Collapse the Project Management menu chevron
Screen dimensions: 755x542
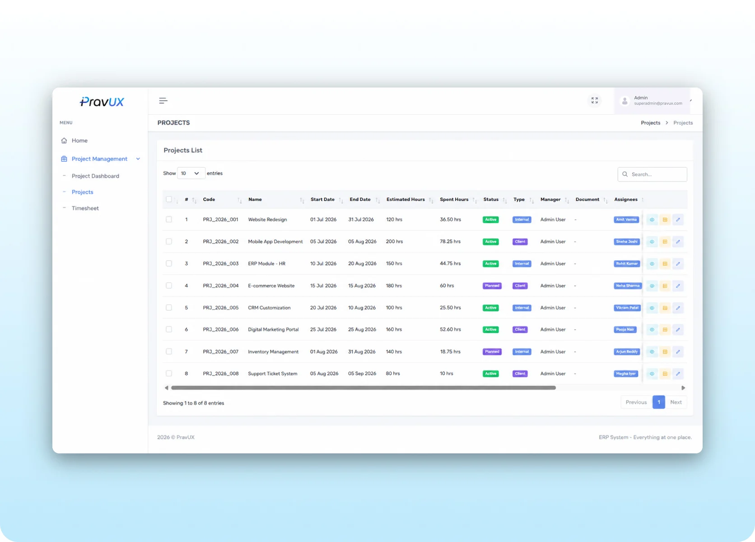pyautogui.click(x=138, y=159)
